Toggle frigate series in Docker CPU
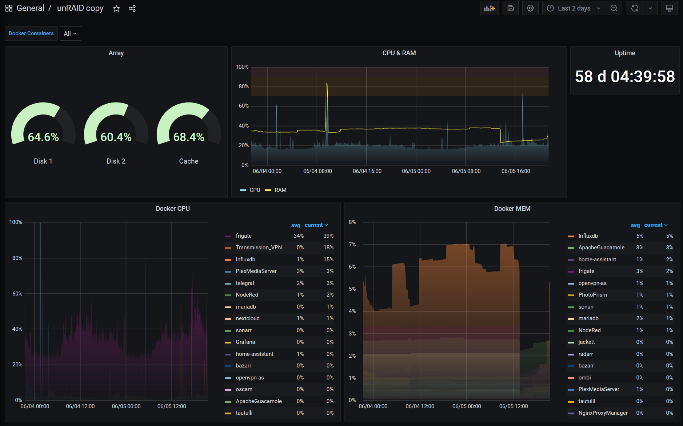 [243, 236]
